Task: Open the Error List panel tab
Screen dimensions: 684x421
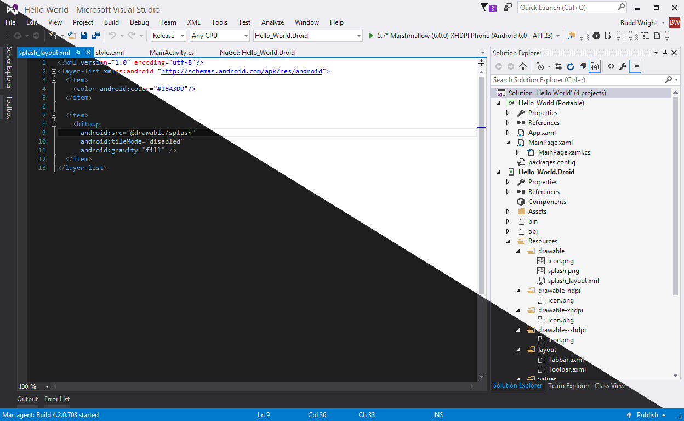Action: [x=57, y=399]
